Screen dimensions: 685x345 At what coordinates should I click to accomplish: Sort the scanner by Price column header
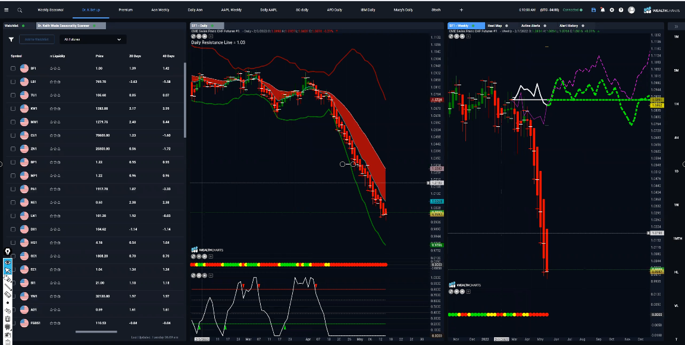point(99,56)
